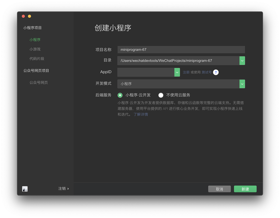Click the green 新建 button
Image resolution: width=280 pixels, height=218 pixels.
pos(245,189)
